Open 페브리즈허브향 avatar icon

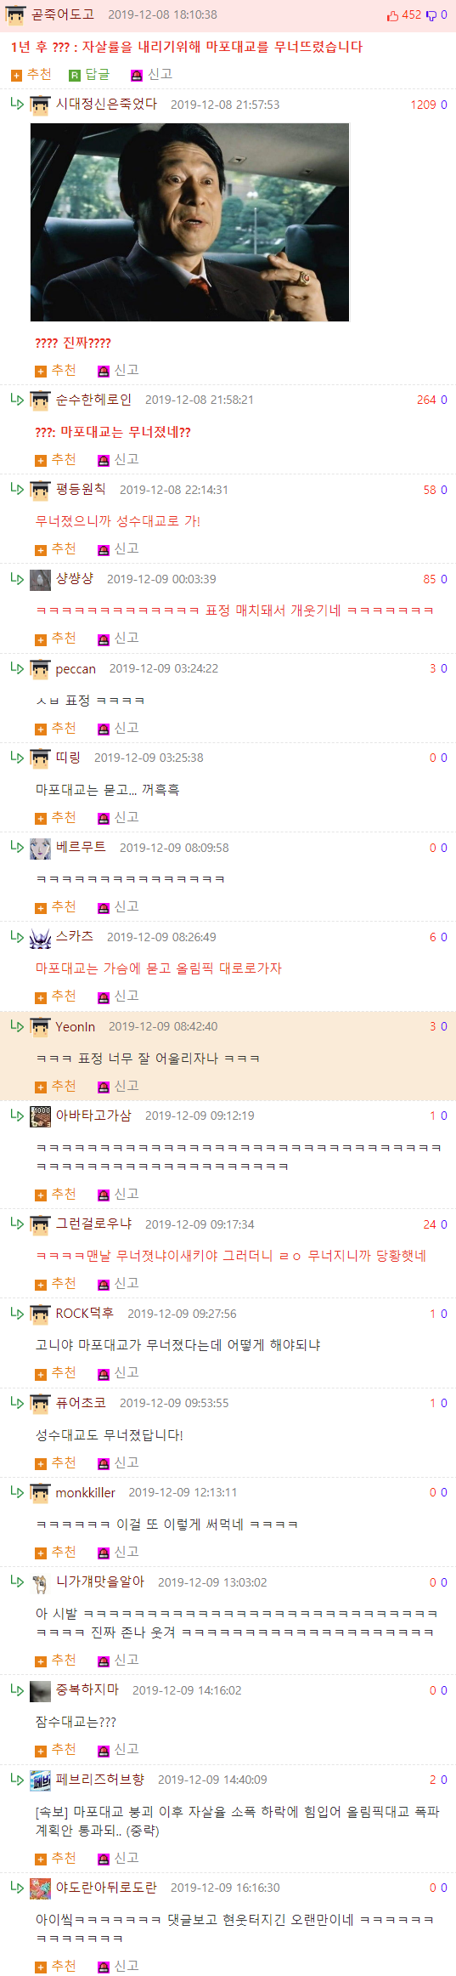pyautogui.click(x=40, y=1780)
